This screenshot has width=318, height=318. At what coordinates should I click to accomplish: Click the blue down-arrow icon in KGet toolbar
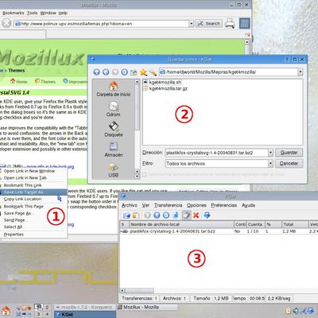point(207,215)
